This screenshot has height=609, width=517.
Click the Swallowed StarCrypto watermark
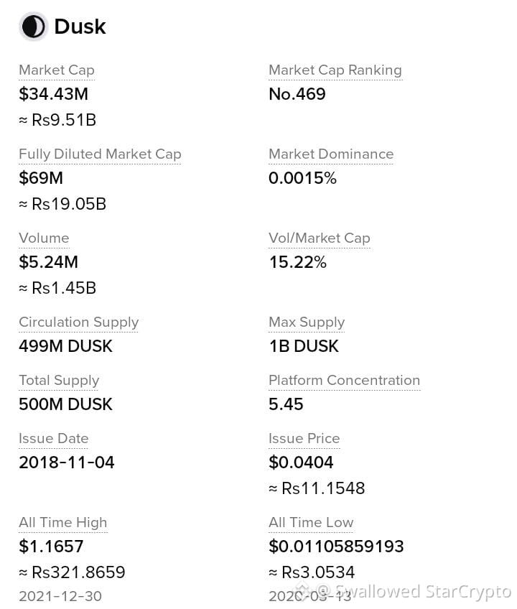pyautogui.click(x=404, y=592)
